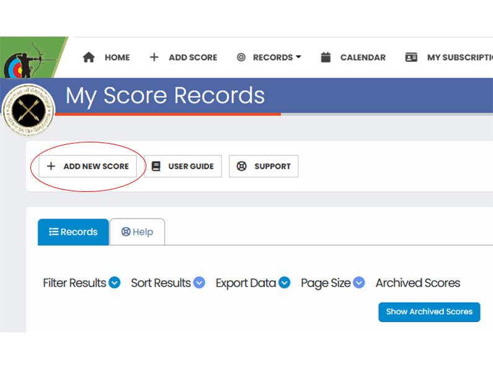The image size is (493, 369).
Task: Click the plus icon beside Add Score
Action: [154, 57]
